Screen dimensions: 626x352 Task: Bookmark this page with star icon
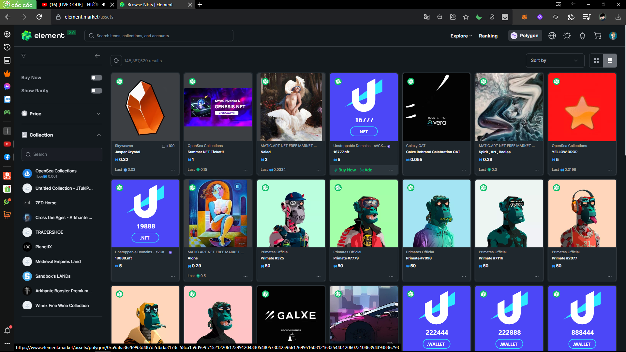tap(466, 17)
